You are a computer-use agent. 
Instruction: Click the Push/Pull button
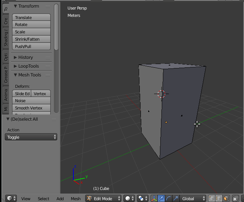31,46
